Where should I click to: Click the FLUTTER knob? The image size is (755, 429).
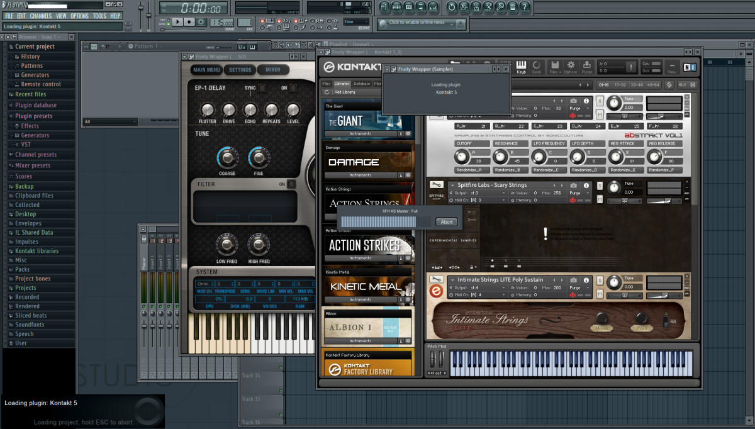coord(207,109)
